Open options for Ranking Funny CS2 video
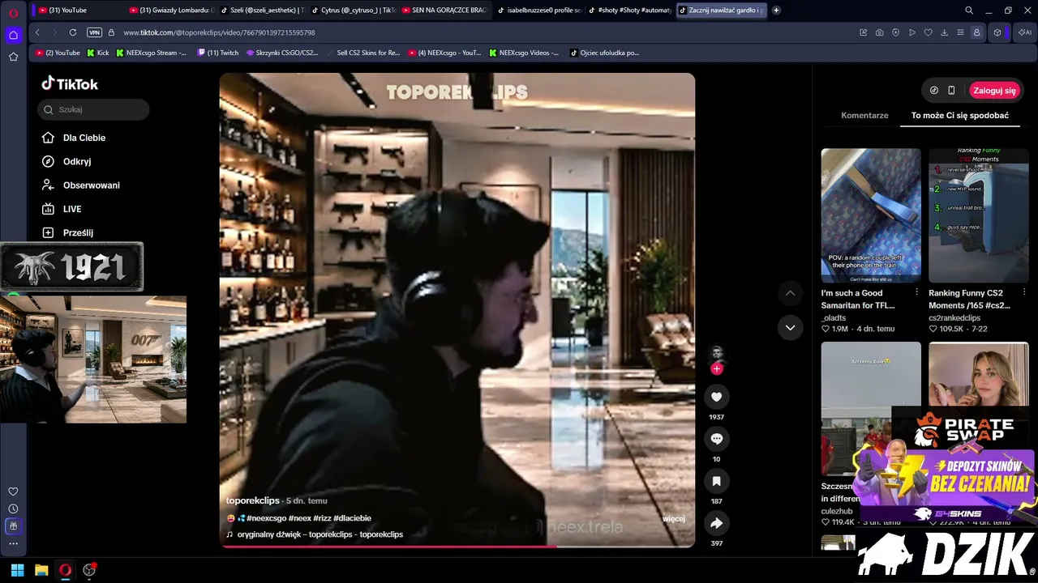Image resolution: width=1038 pixels, height=583 pixels. [x=1024, y=292]
